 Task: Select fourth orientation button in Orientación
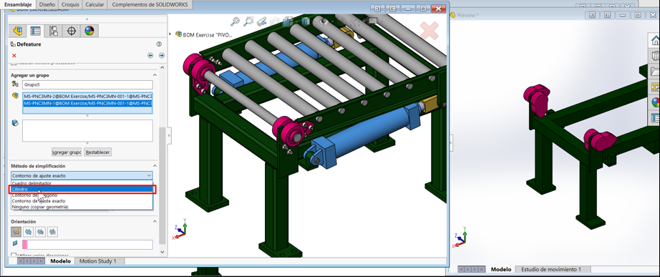(x=52, y=231)
